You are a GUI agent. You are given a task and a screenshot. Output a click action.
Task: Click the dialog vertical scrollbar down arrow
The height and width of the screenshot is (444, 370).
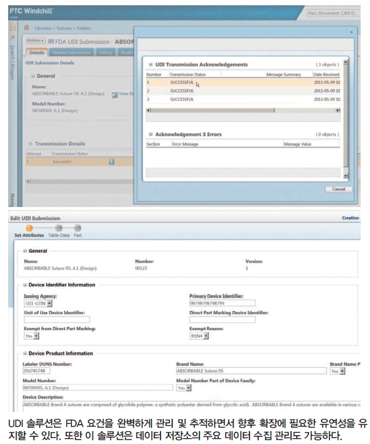coord(345,176)
